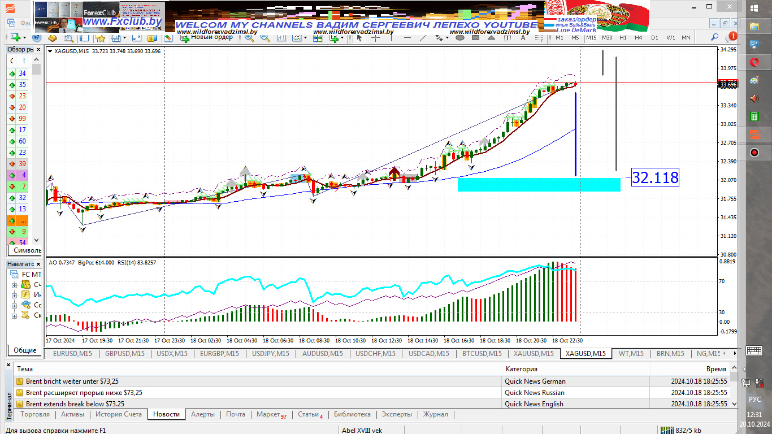Screen dimensions: 772x434
Task: Sort news by Время column header
Action: (689, 369)
